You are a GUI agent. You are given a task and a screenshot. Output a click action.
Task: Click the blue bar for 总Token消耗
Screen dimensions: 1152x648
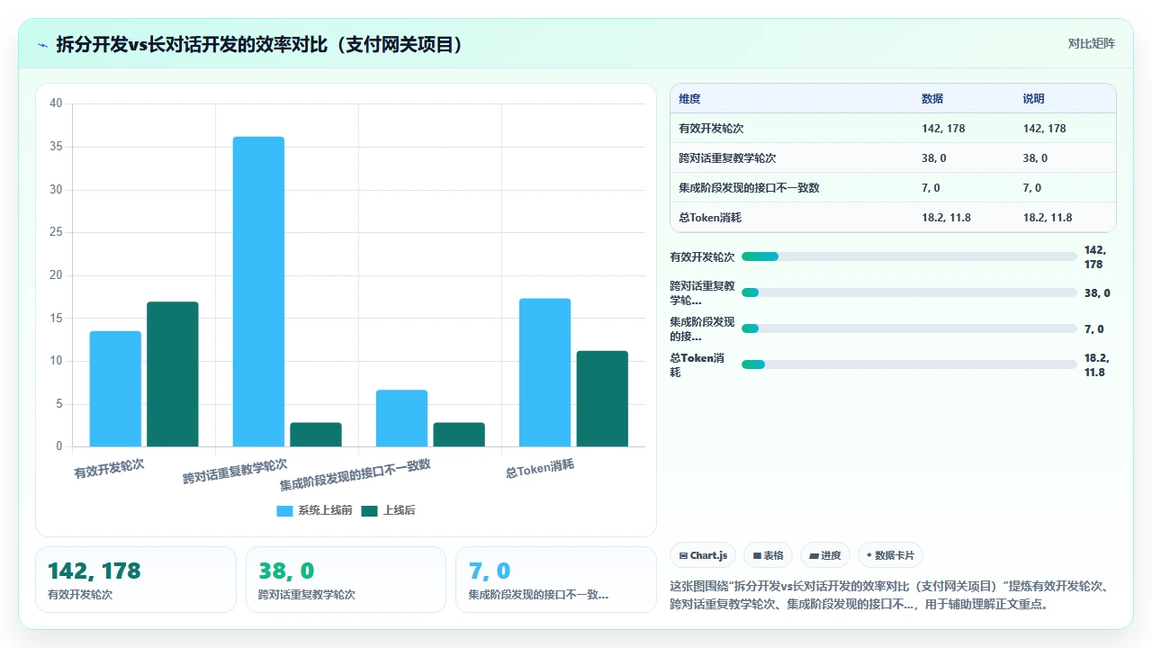click(544, 373)
